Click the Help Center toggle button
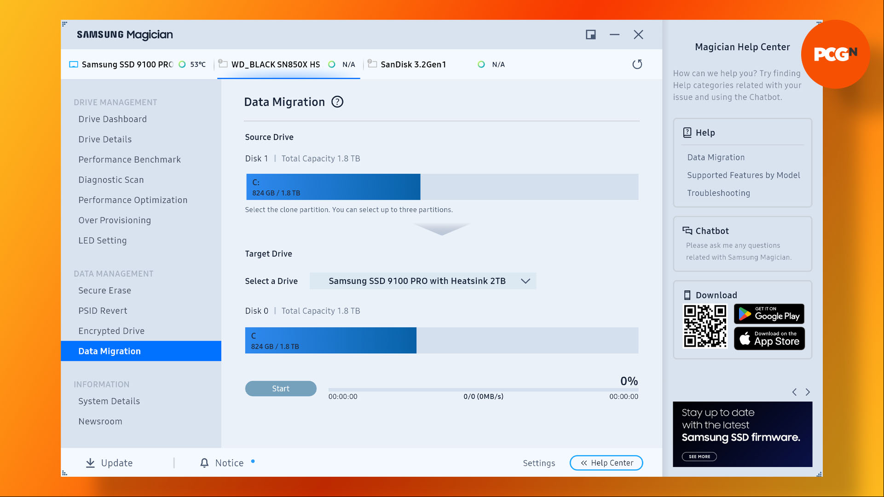 (x=606, y=463)
